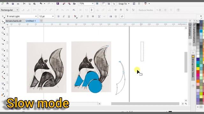204x114 pixels.
Task: Click the full-screen preview icon
Action: [x=97, y=3]
